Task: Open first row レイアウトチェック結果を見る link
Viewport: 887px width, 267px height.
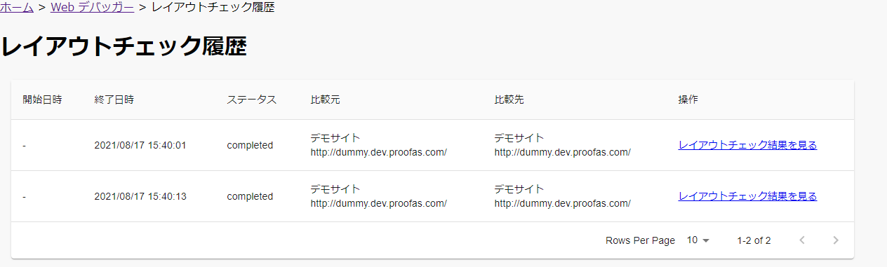Action: point(747,145)
